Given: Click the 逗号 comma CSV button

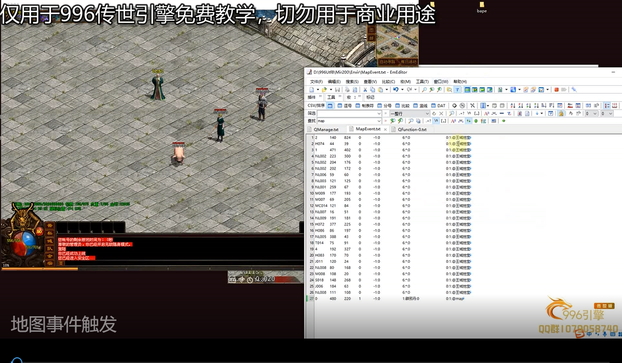Looking at the screenshot, I should 345,105.
